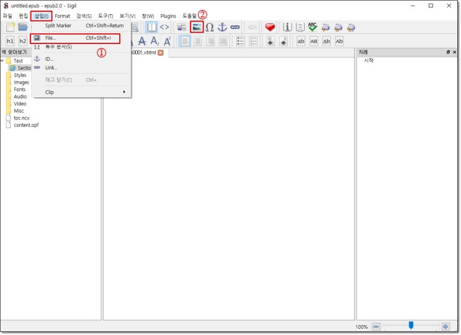Click the Insert File image toolbar icon
Viewport: 461px width, 335px height.
tap(197, 27)
